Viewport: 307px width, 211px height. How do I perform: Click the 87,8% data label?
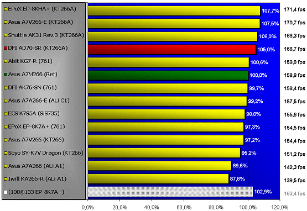pos(237,179)
